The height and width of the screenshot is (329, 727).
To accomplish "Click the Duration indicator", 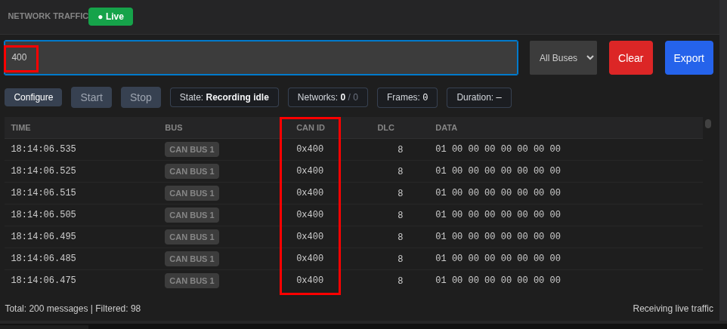I will 479,97.
